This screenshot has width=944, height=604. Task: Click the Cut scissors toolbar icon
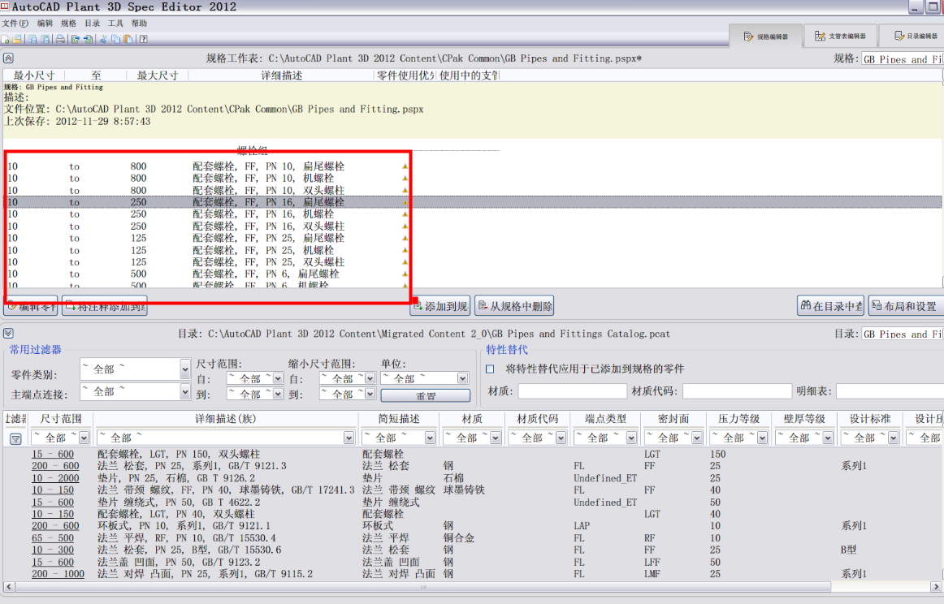pyautogui.click(x=103, y=39)
